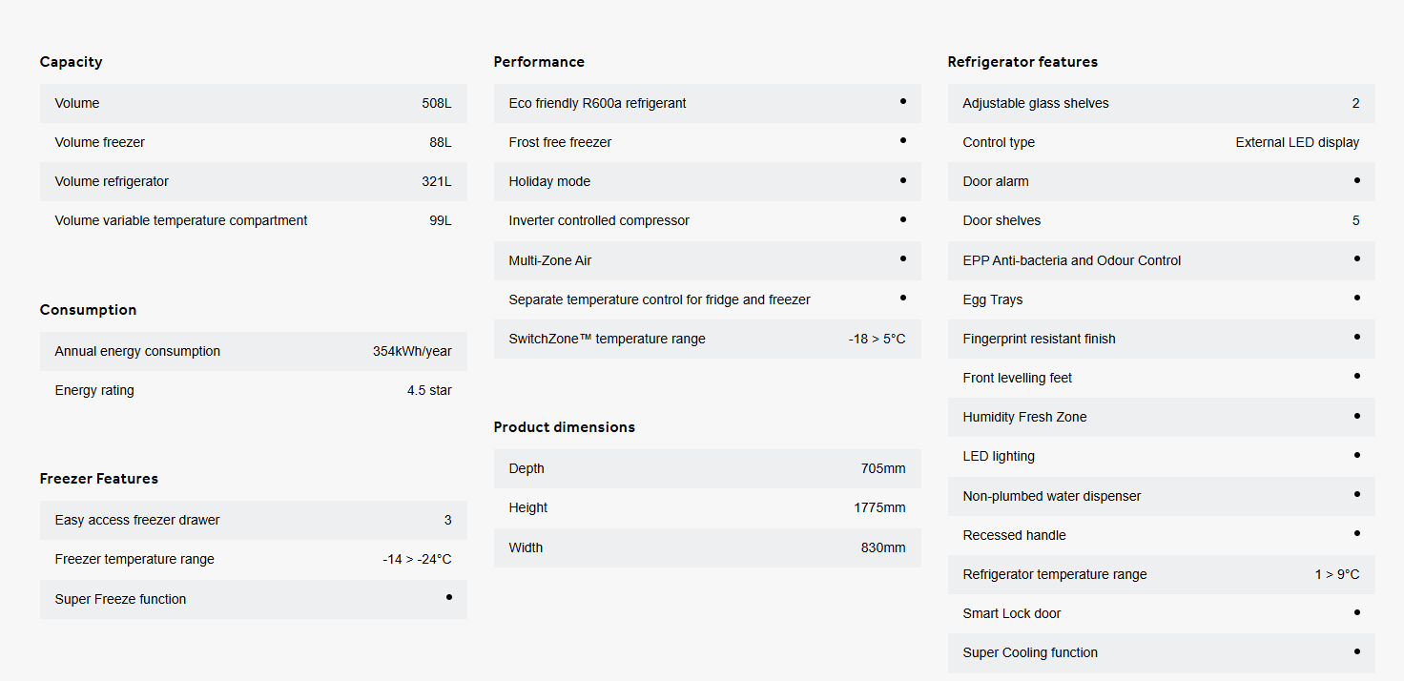1404x681 pixels.
Task: Click the Super Freeze function bullet
Action: 448,597
